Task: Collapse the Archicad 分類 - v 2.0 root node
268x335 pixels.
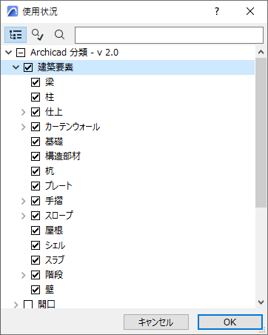Action: (9, 53)
